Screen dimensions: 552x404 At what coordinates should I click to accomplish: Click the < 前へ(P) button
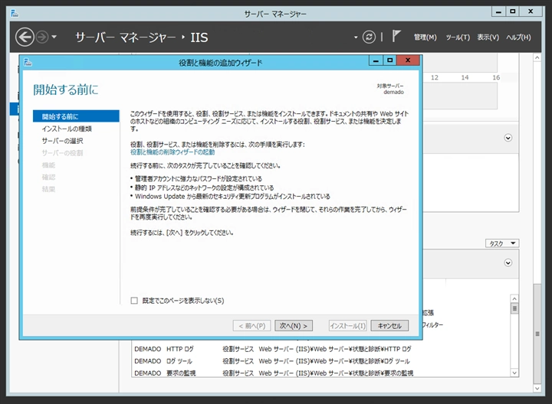tap(251, 326)
